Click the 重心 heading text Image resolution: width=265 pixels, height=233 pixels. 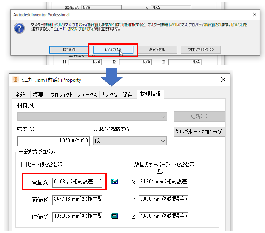(162, 172)
